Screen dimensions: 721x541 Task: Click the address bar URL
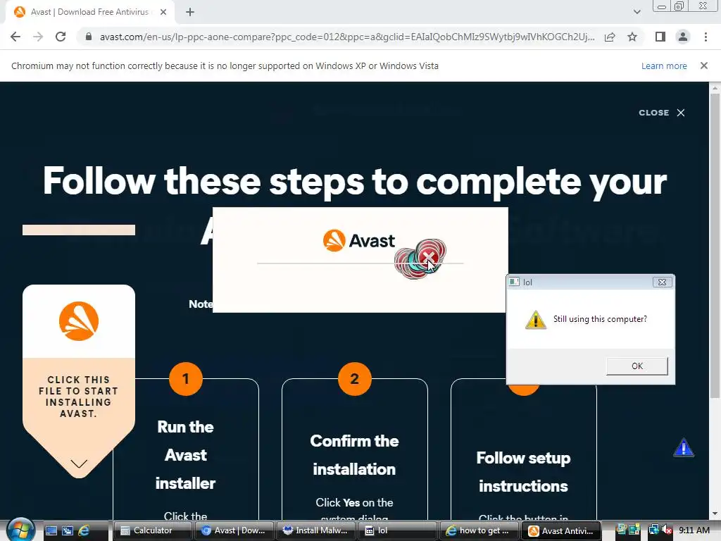coord(346,37)
